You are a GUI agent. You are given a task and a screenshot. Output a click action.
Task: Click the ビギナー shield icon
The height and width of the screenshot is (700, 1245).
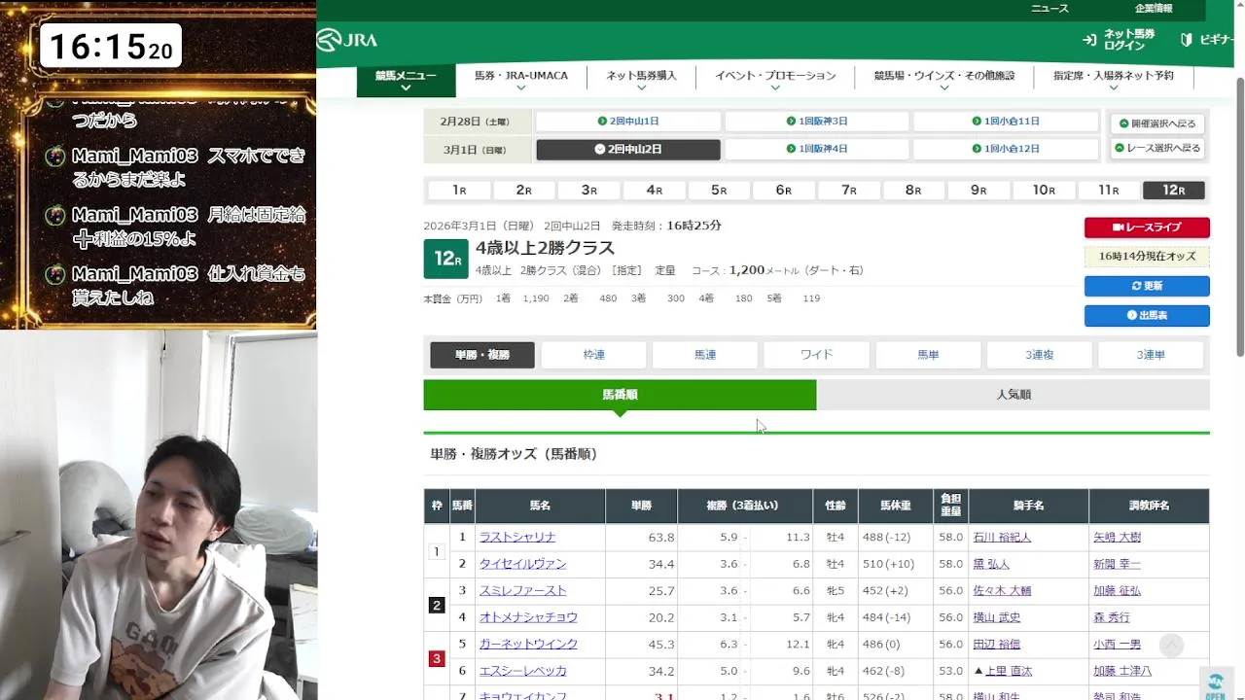tap(1187, 40)
